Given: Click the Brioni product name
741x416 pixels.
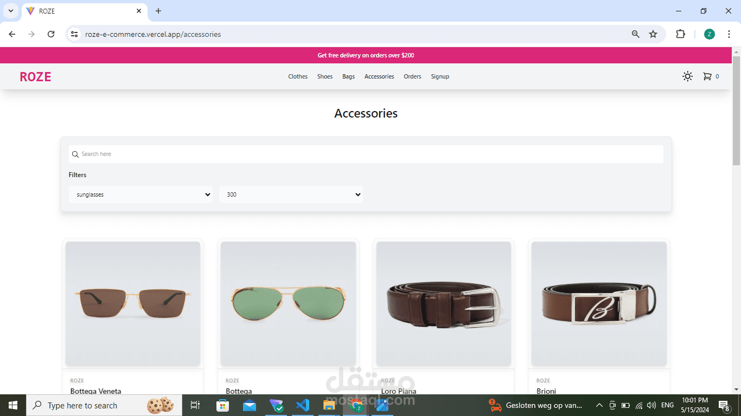Looking at the screenshot, I should (x=546, y=391).
